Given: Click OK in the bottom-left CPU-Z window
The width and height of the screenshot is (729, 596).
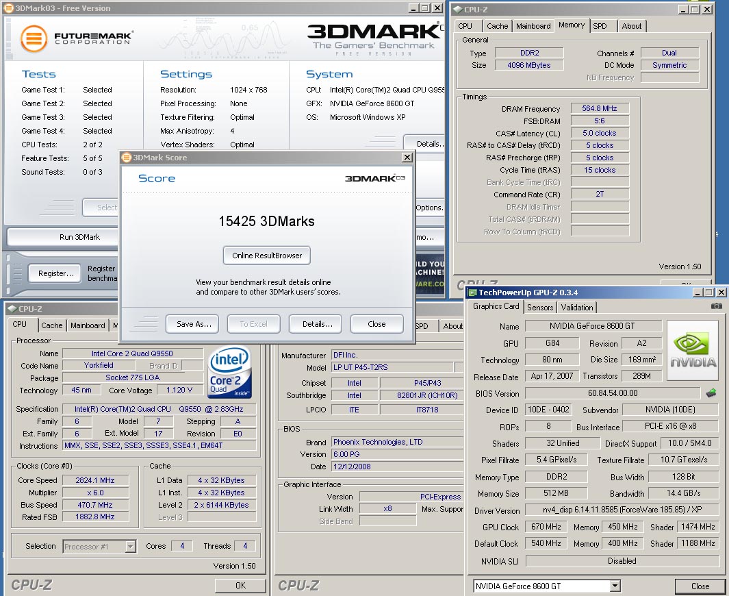Looking at the screenshot, I should coord(240,585).
